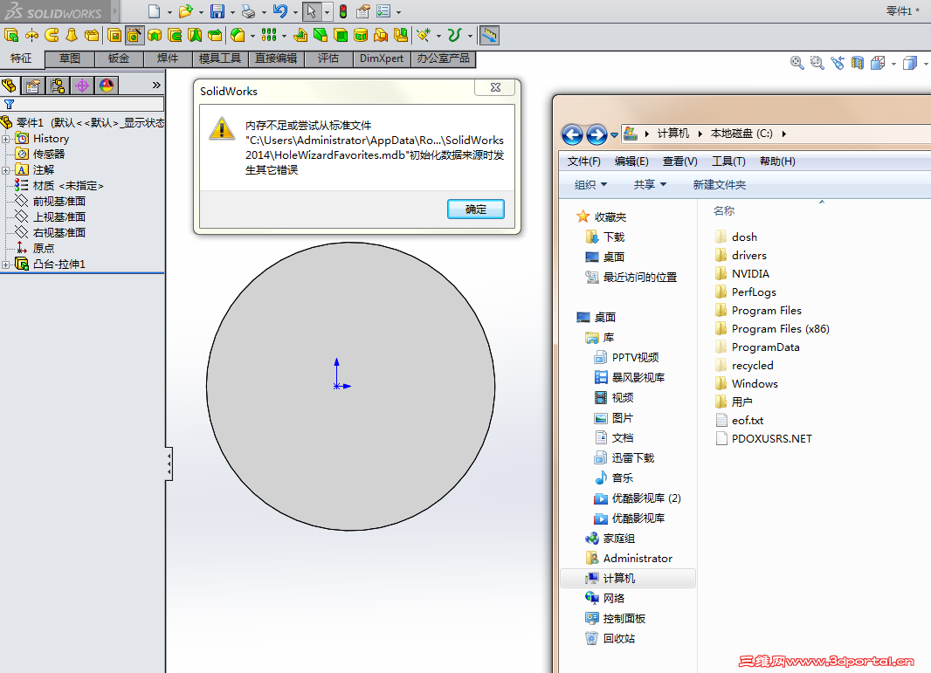931x673 pixels.
Task: Select the Extruded Boss/Base feature icon
Action: 11,36
